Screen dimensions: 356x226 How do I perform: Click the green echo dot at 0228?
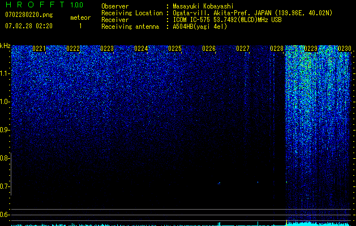tap(286, 182)
